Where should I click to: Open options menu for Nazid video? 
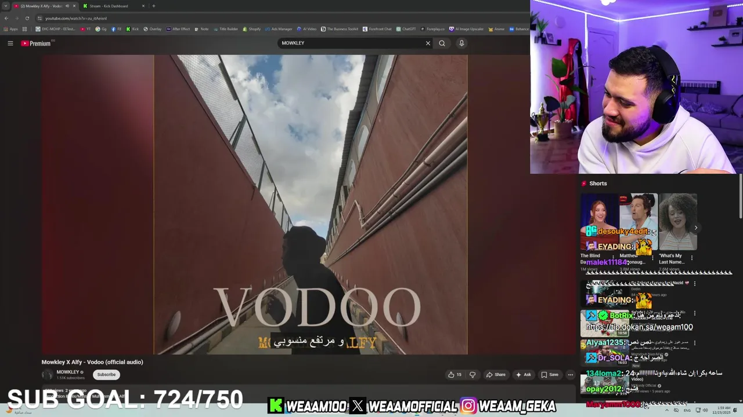click(x=694, y=283)
